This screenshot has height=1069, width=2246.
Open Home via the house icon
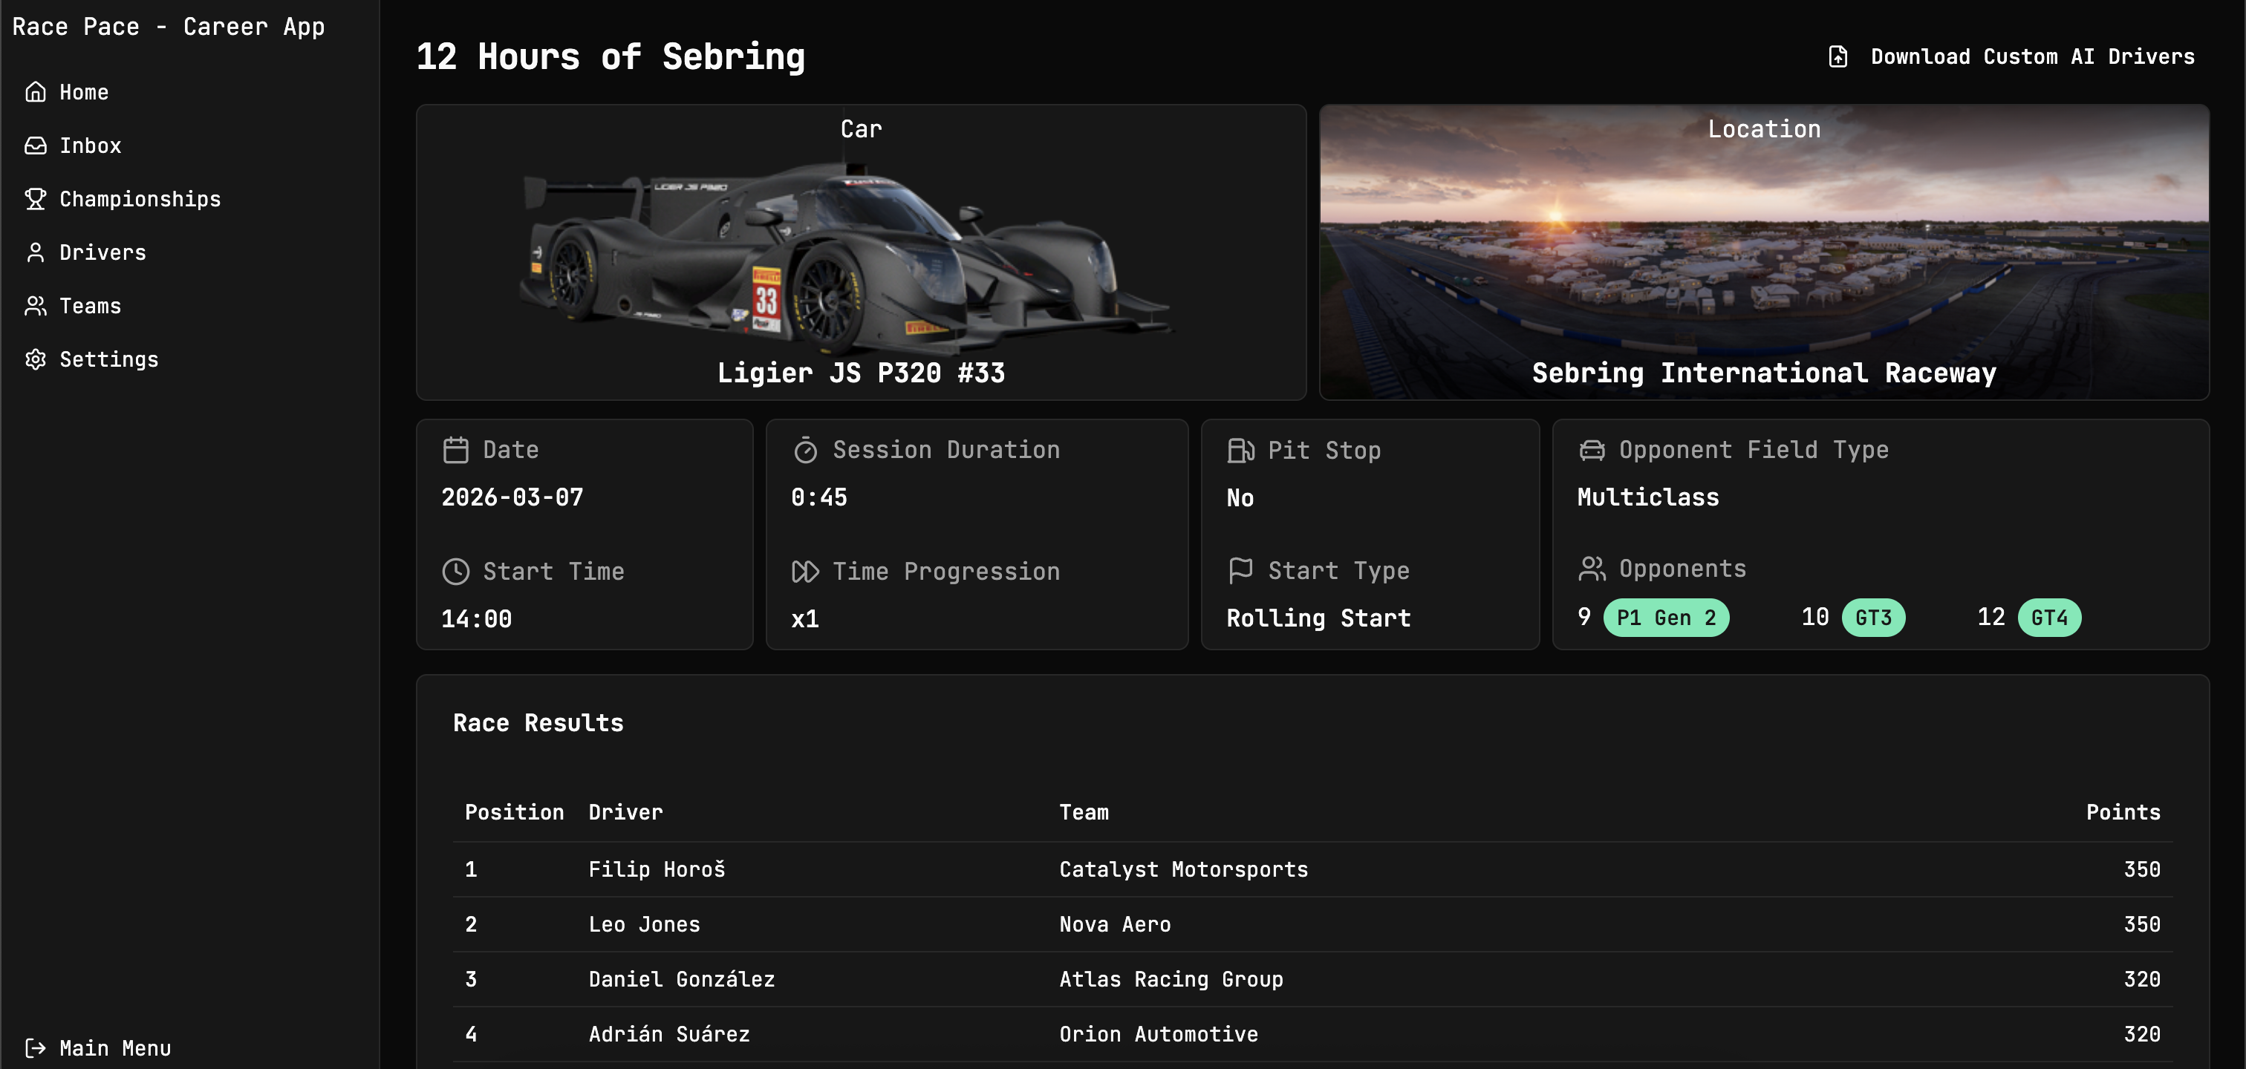tap(36, 92)
